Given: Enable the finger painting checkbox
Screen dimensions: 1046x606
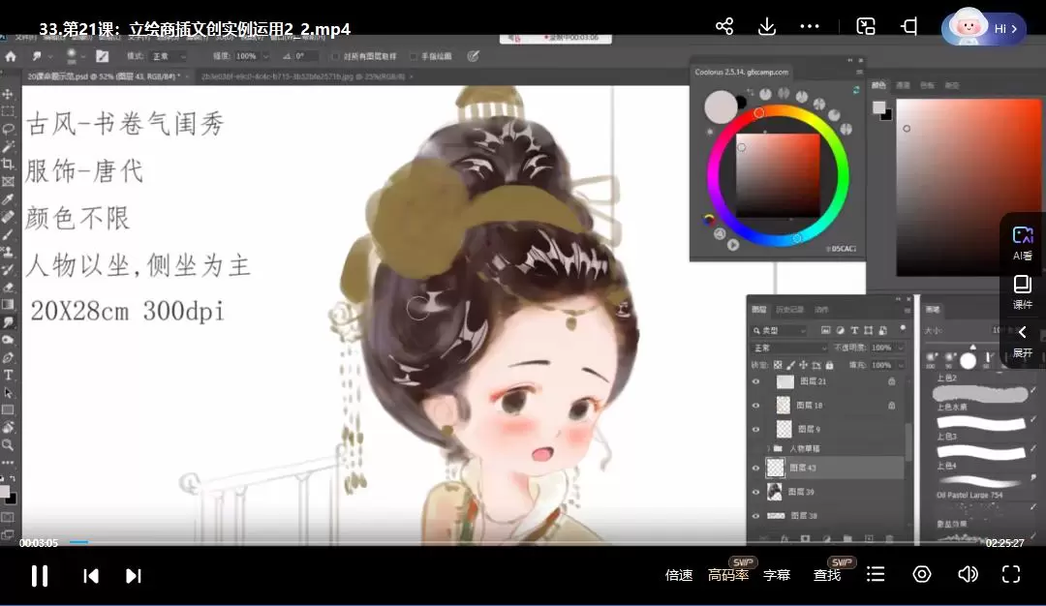Looking at the screenshot, I should point(413,57).
